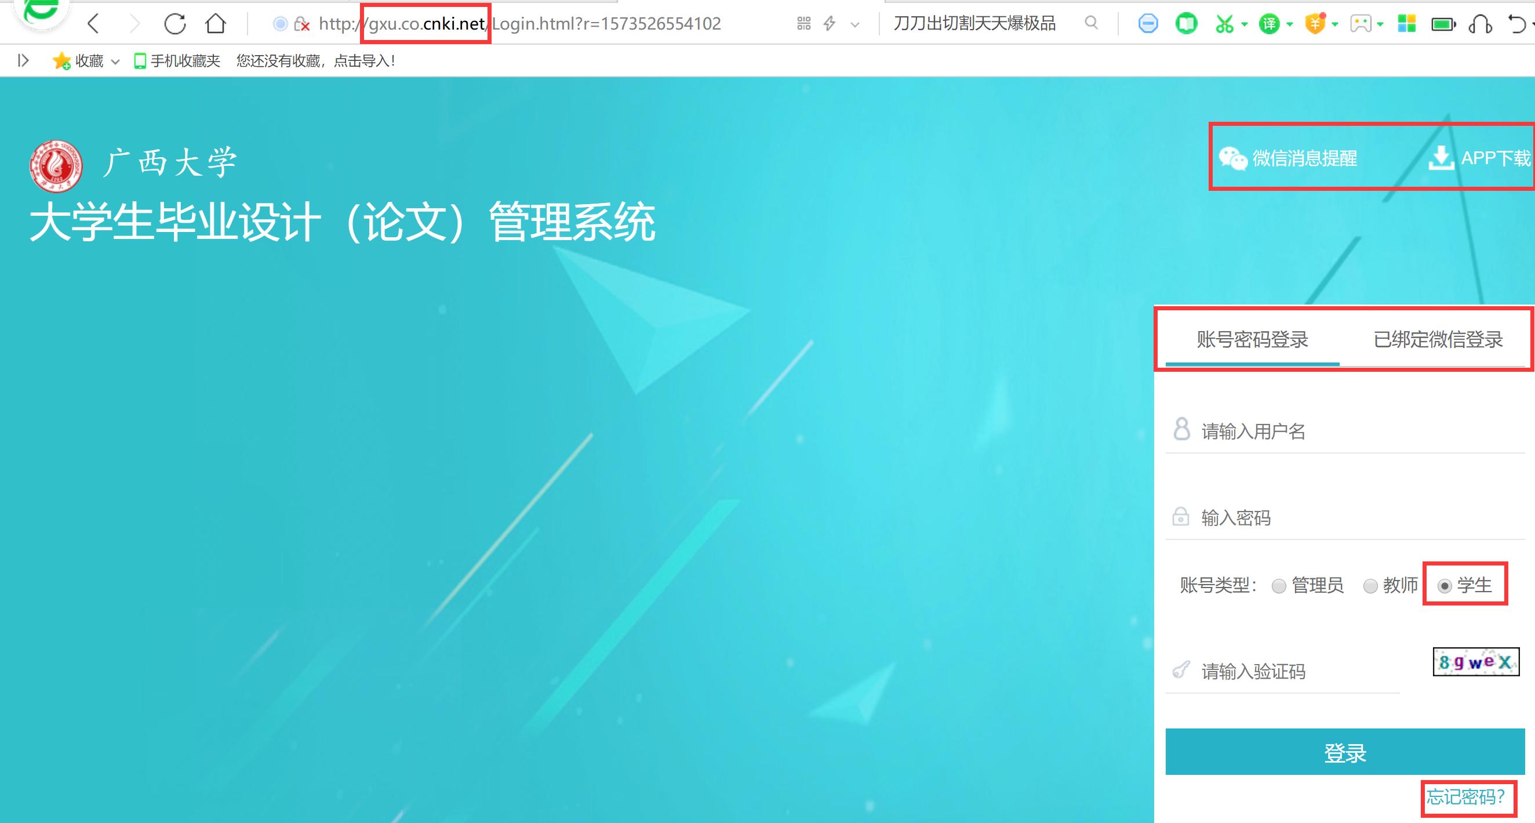This screenshot has height=823, width=1535.
Task: Open the colorful app grid icon
Action: (x=1407, y=24)
